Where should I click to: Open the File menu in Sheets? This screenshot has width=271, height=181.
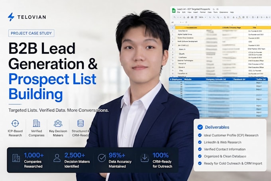(179, 12)
